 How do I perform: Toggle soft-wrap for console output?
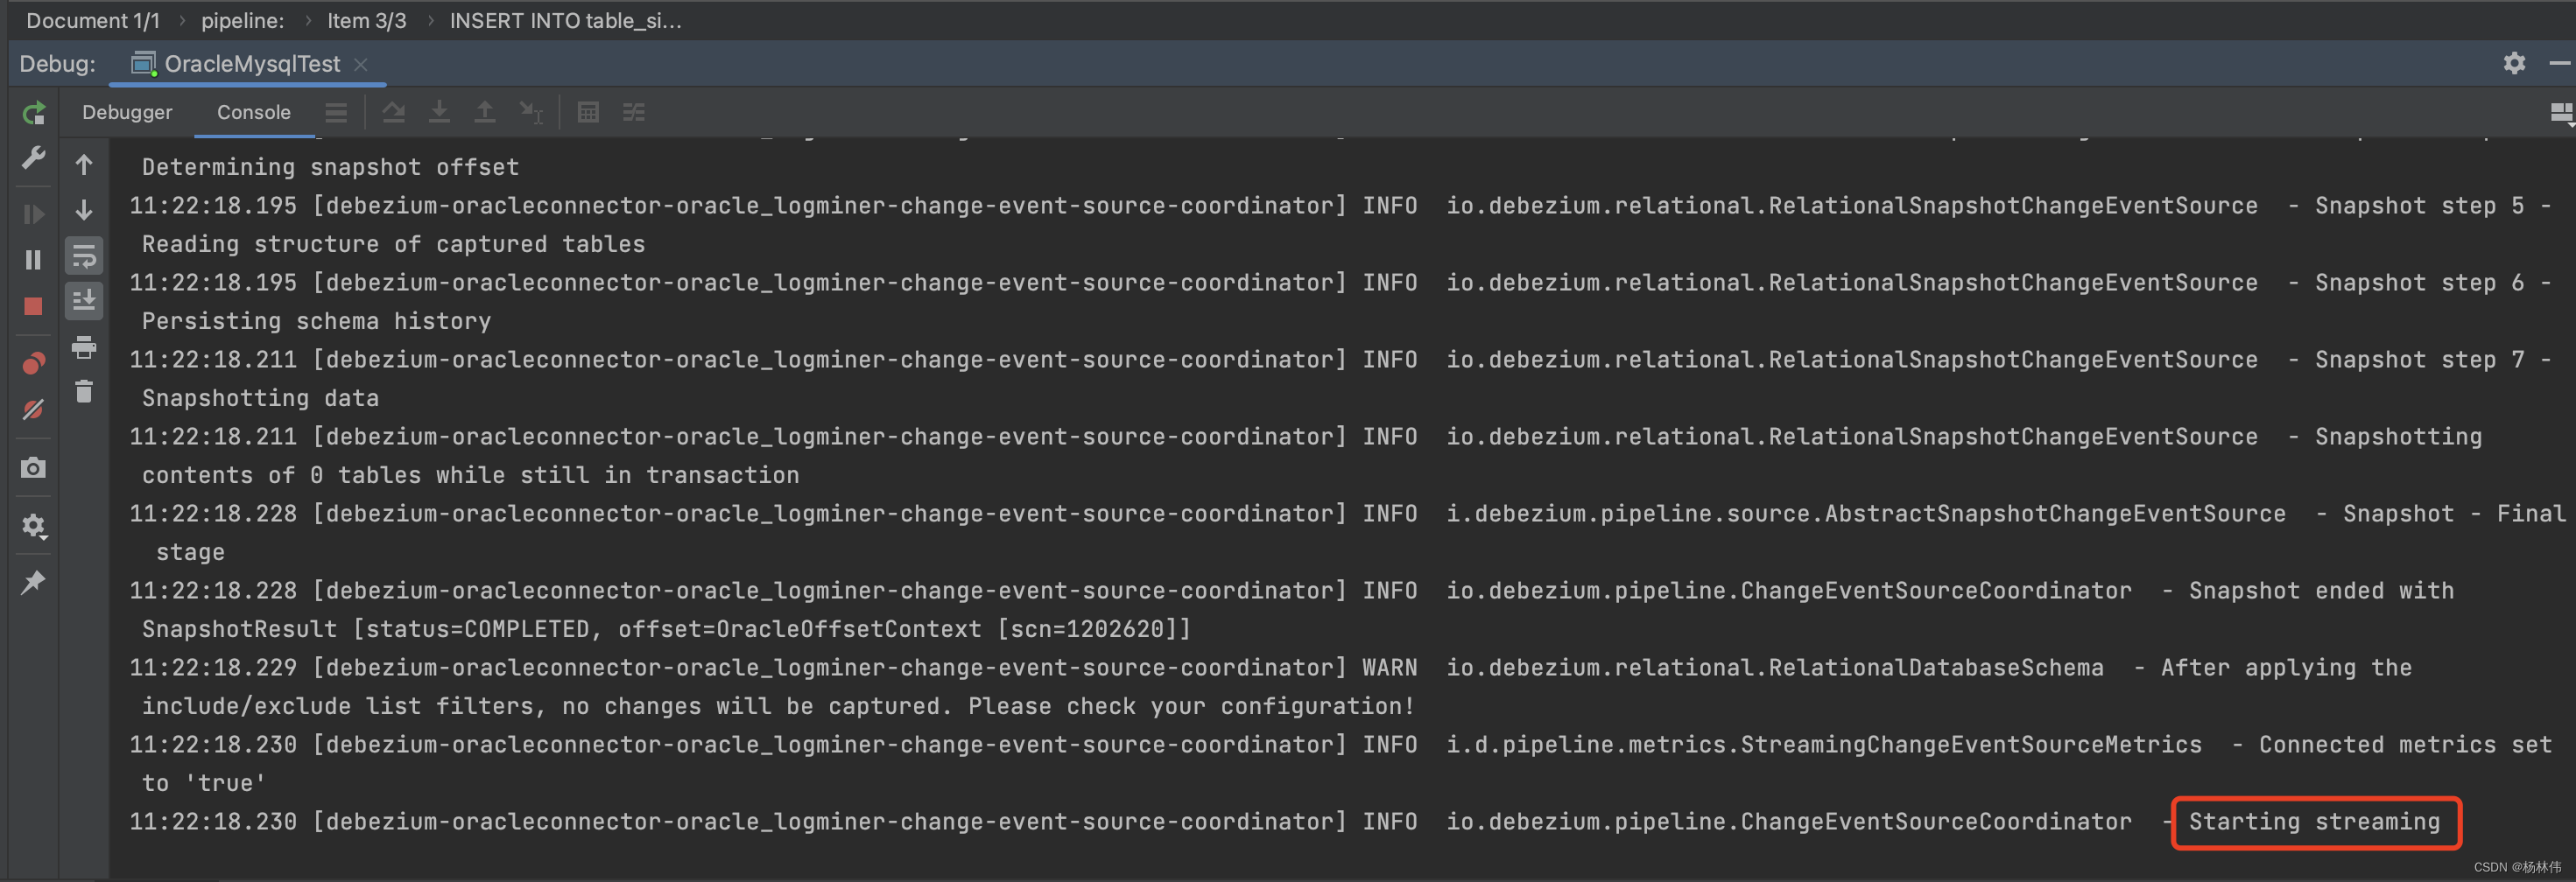pos(84,256)
